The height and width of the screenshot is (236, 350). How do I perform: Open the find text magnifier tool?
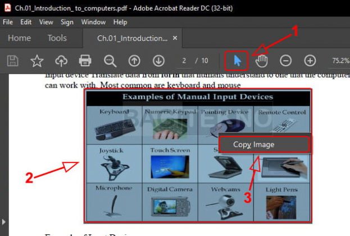coord(110,60)
